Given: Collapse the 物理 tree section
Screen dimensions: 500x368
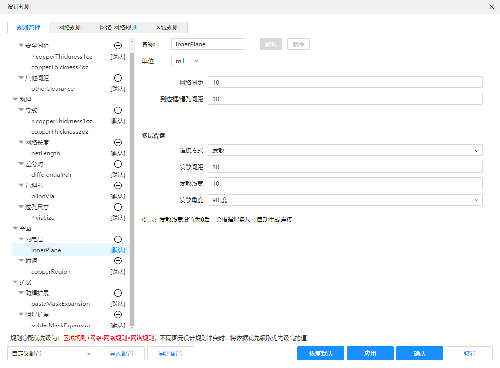Looking at the screenshot, I should [15, 99].
